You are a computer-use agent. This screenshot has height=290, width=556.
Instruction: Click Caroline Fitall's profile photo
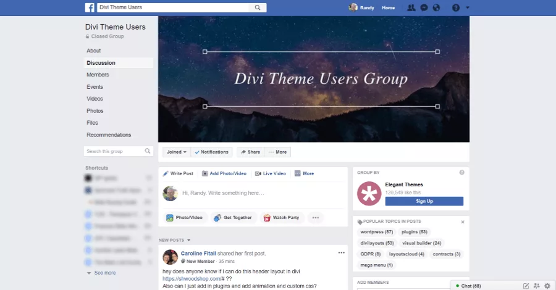(171, 257)
